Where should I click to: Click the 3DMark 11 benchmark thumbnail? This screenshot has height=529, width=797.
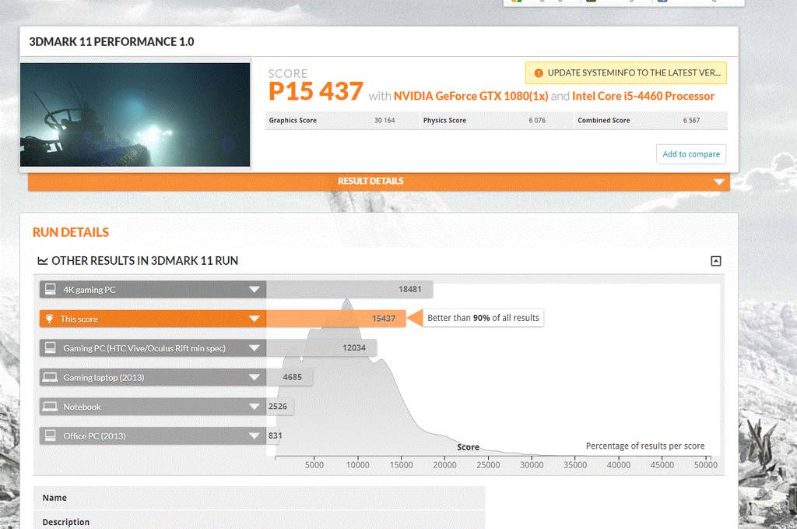coord(135,115)
